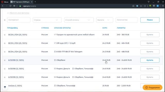Go forward to the next page

click(x=6, y=6)
